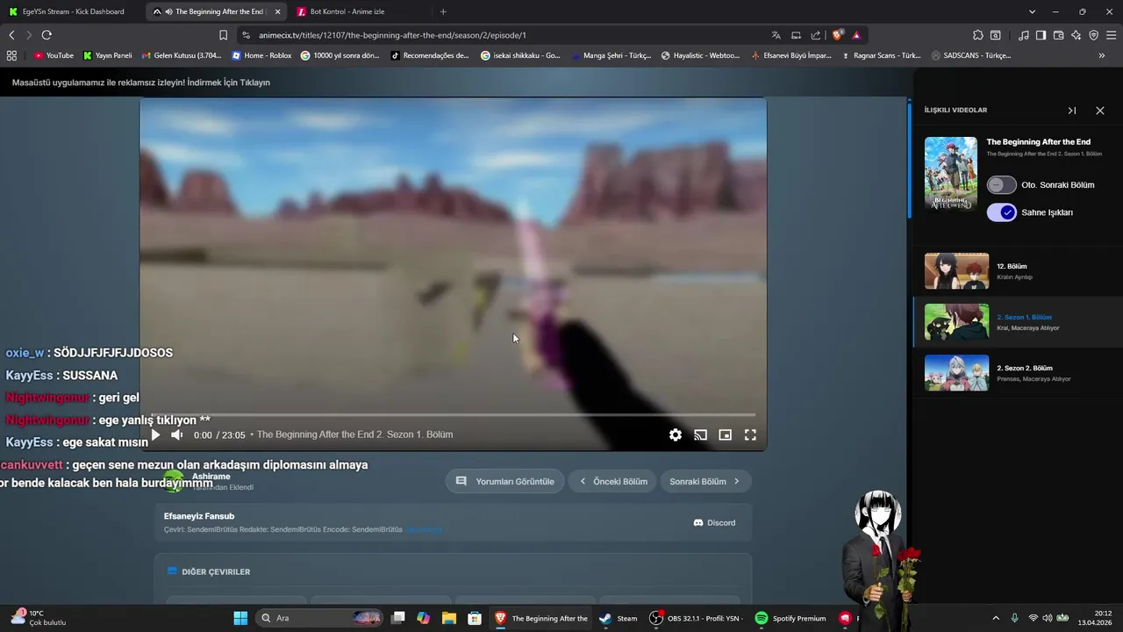Go to Önceki Bölüm
1123x632 pixels.
pos(613,481)
